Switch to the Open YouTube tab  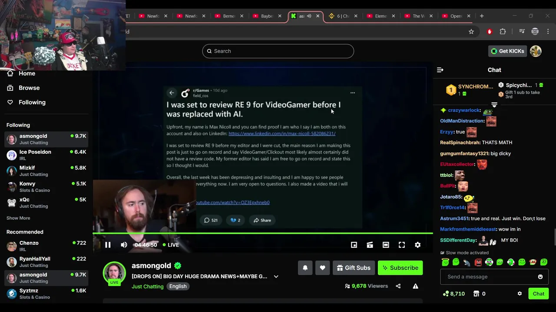[x=456, y=16]
